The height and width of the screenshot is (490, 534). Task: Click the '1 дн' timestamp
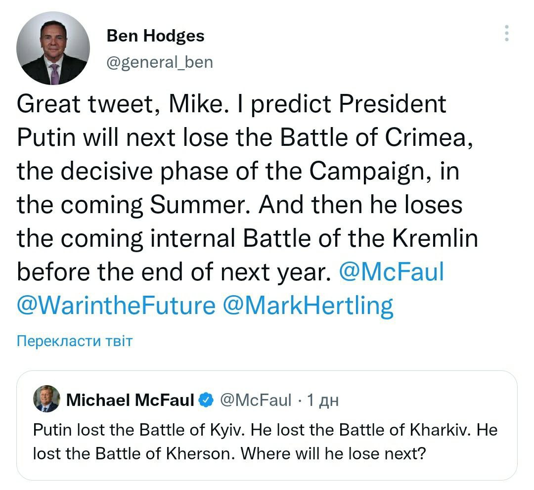point(322,400)
